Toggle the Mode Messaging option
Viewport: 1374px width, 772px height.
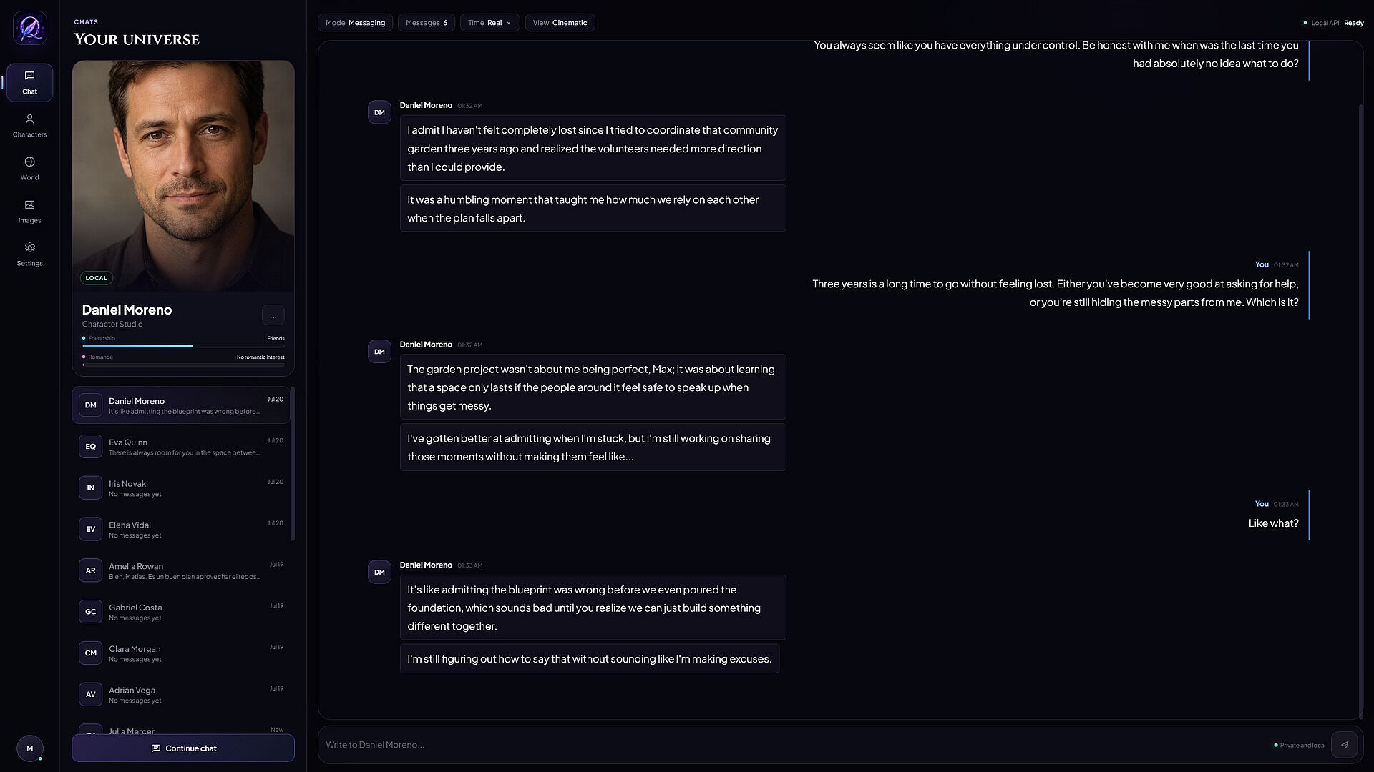(x=355, y=23)
